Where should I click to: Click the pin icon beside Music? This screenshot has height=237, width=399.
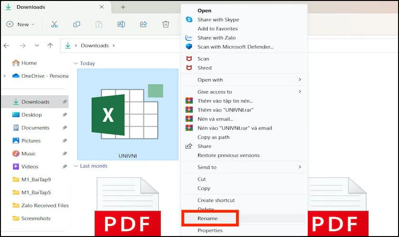pos(65,154)
